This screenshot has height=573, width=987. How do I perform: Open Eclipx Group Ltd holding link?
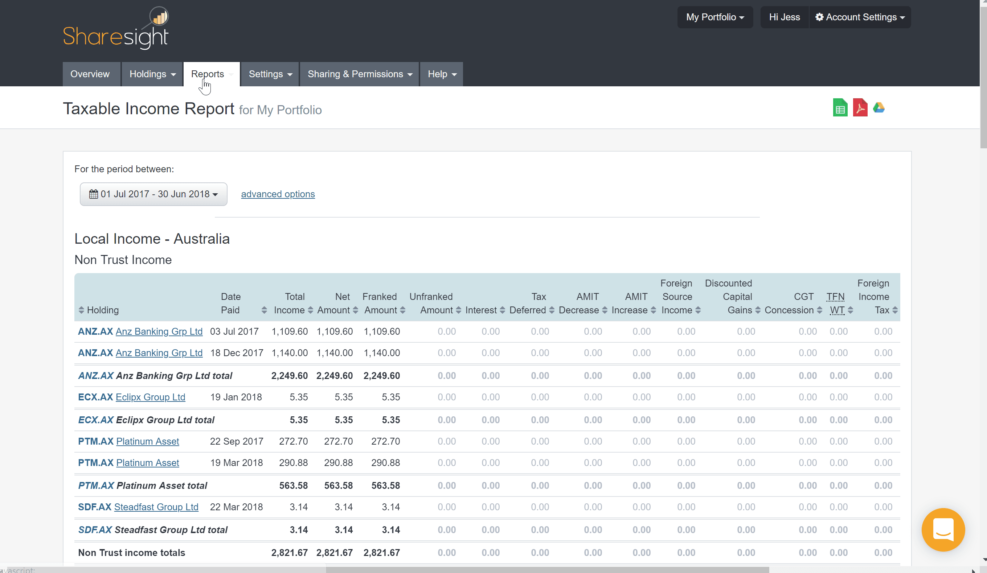[x=150, y=397]
